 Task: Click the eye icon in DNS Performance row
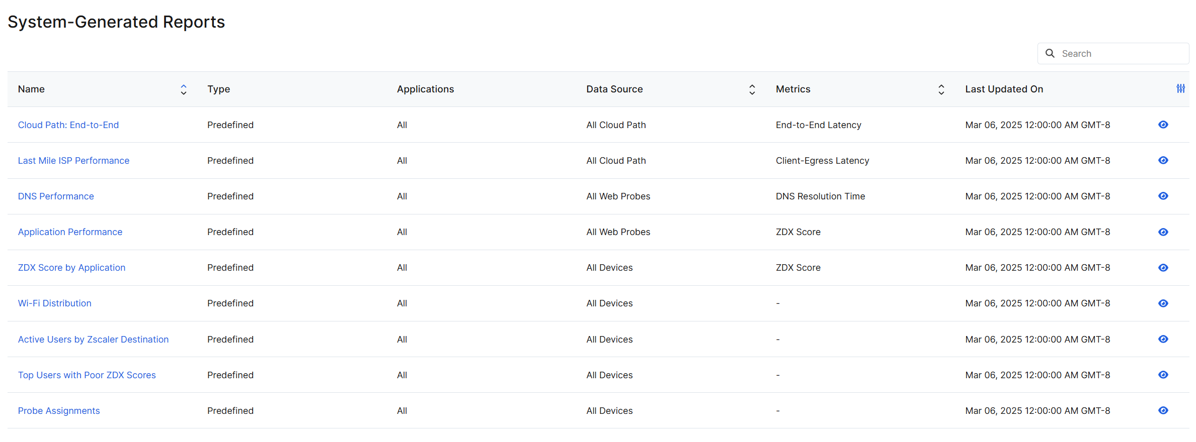[1163, 196]
